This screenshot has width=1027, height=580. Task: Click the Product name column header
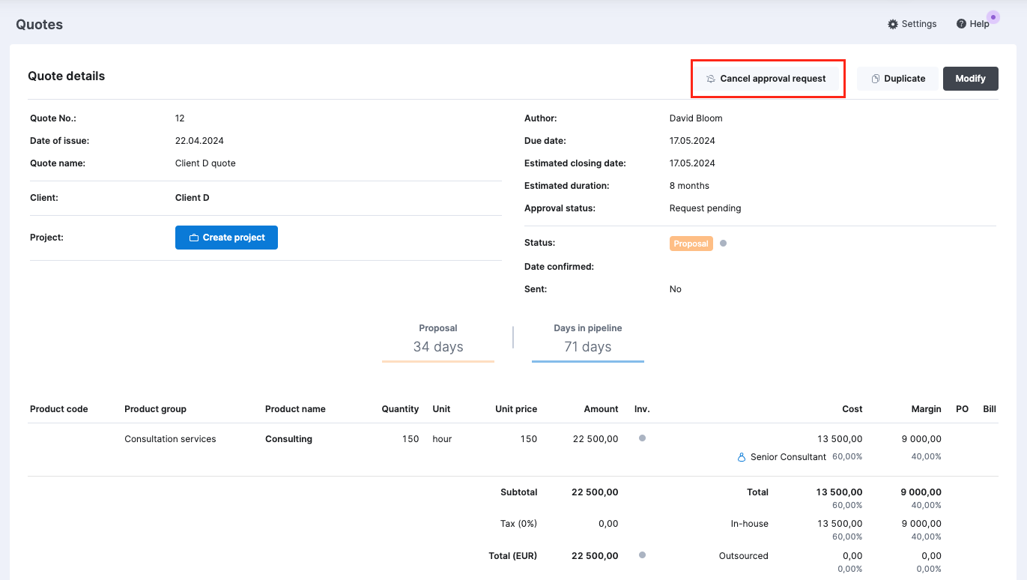(x=295, y=409)
